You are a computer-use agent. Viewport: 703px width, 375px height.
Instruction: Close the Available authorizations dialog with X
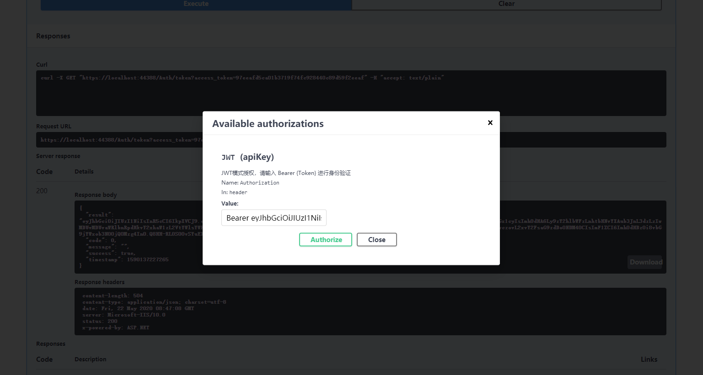click(490, 122)
